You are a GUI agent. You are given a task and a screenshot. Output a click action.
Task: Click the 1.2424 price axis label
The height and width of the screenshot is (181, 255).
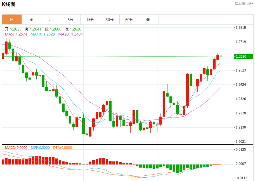point(241,84)
